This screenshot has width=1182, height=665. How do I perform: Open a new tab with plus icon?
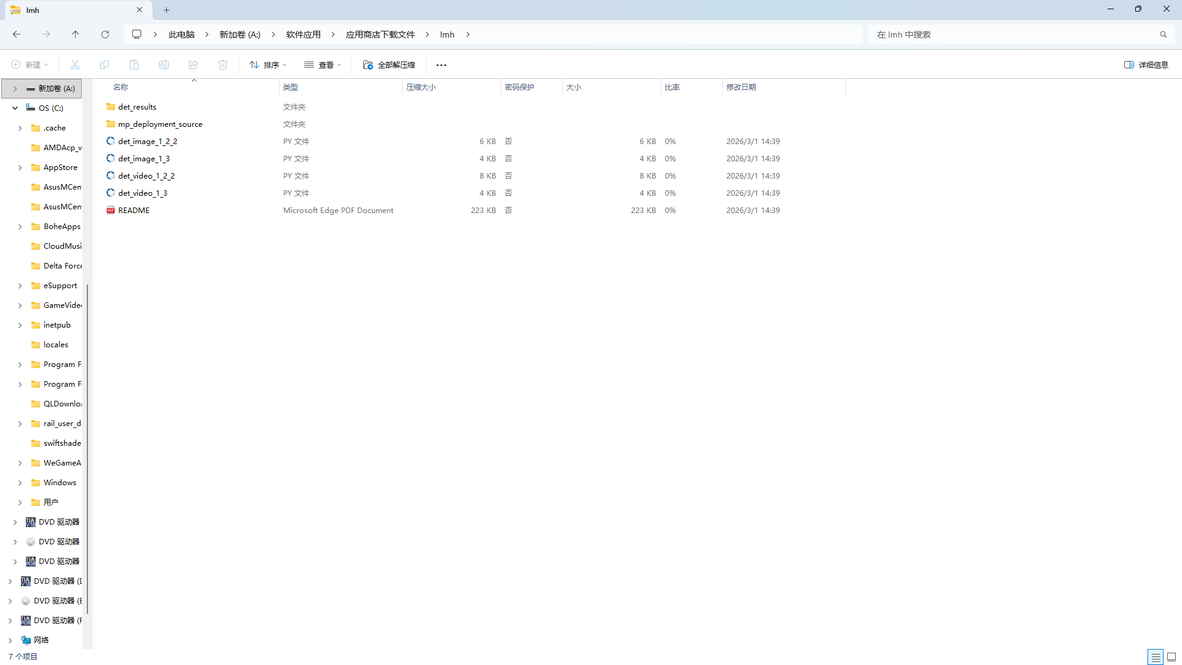[166, 10]
